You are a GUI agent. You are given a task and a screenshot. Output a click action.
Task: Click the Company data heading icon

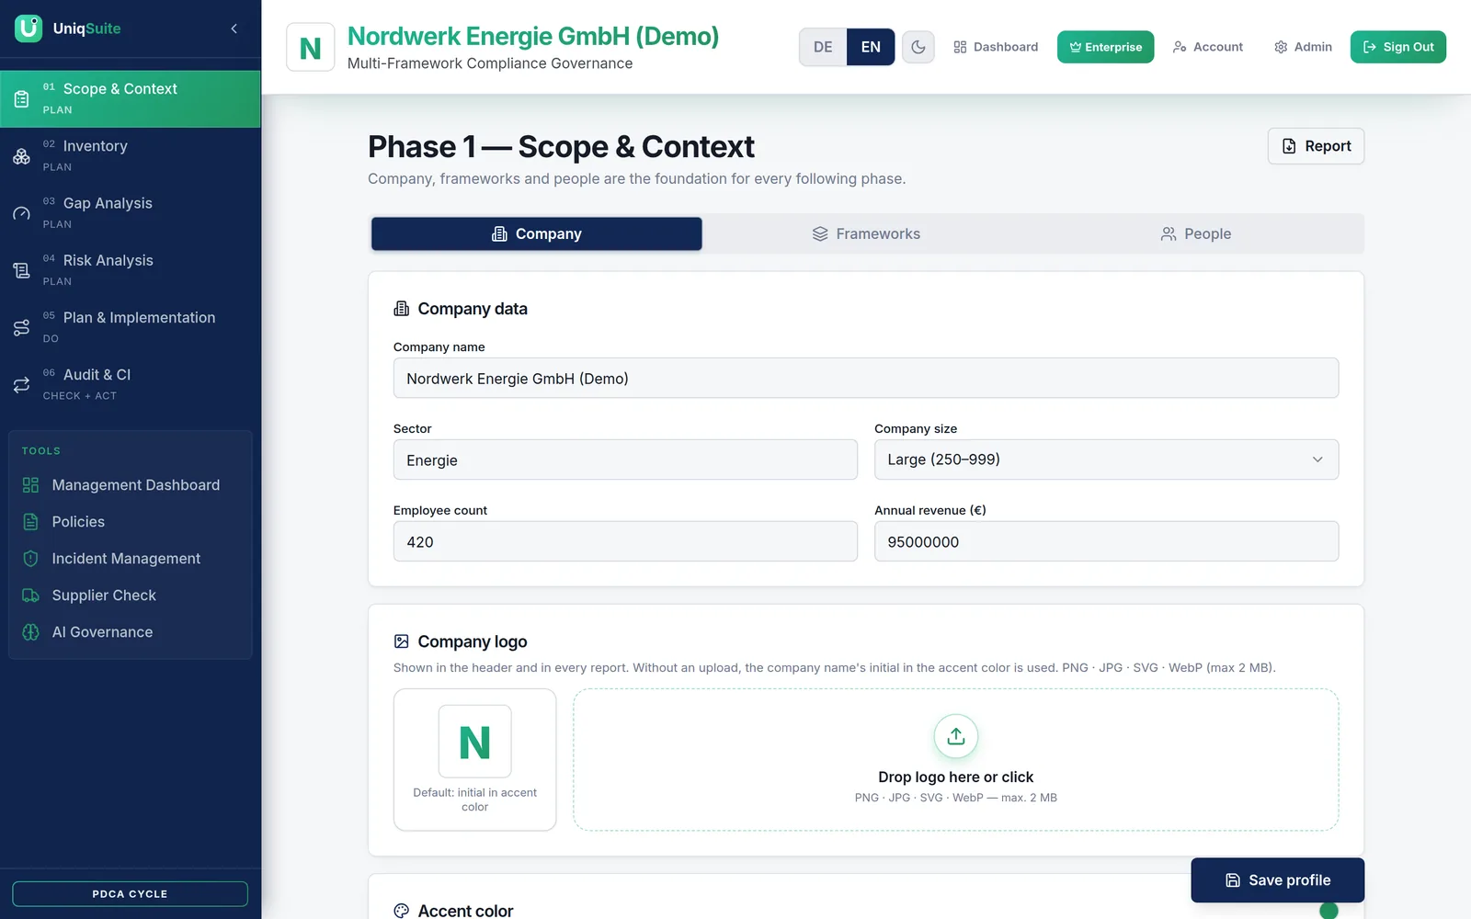click(402, 309)
